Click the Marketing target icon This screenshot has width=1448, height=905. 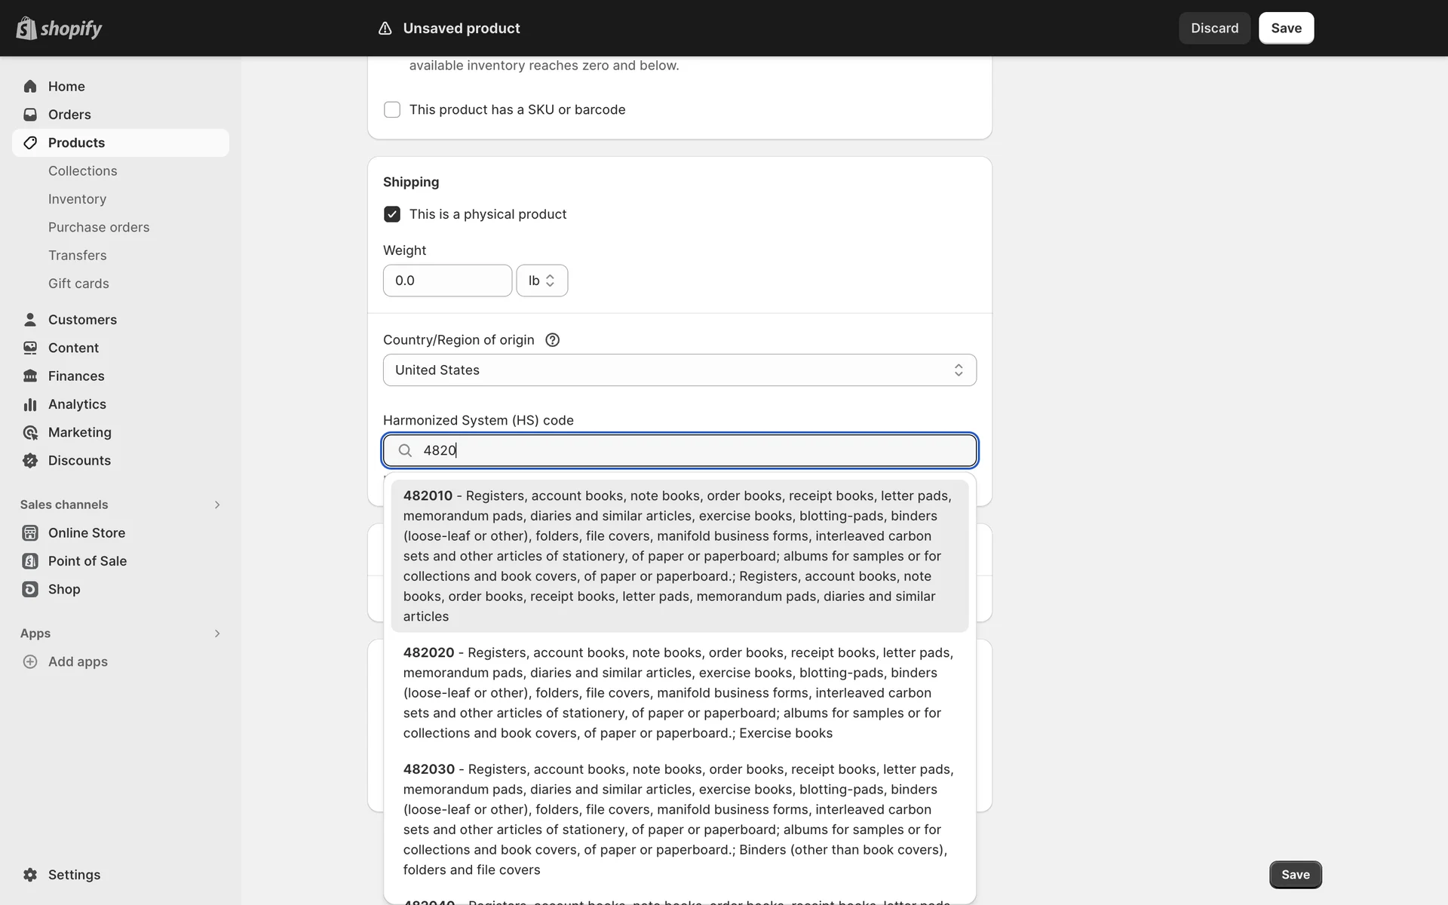point(30,433)
